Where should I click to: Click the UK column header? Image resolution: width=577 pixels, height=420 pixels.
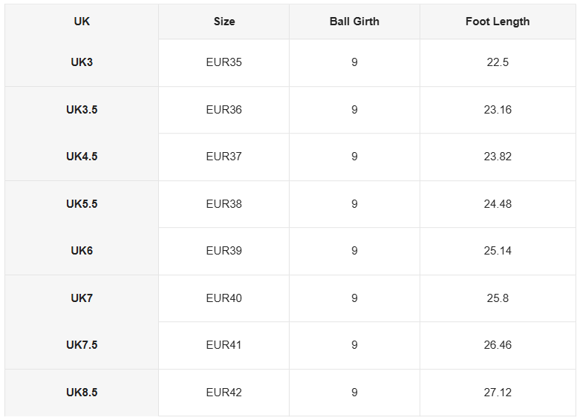click(x=82, y=22)
